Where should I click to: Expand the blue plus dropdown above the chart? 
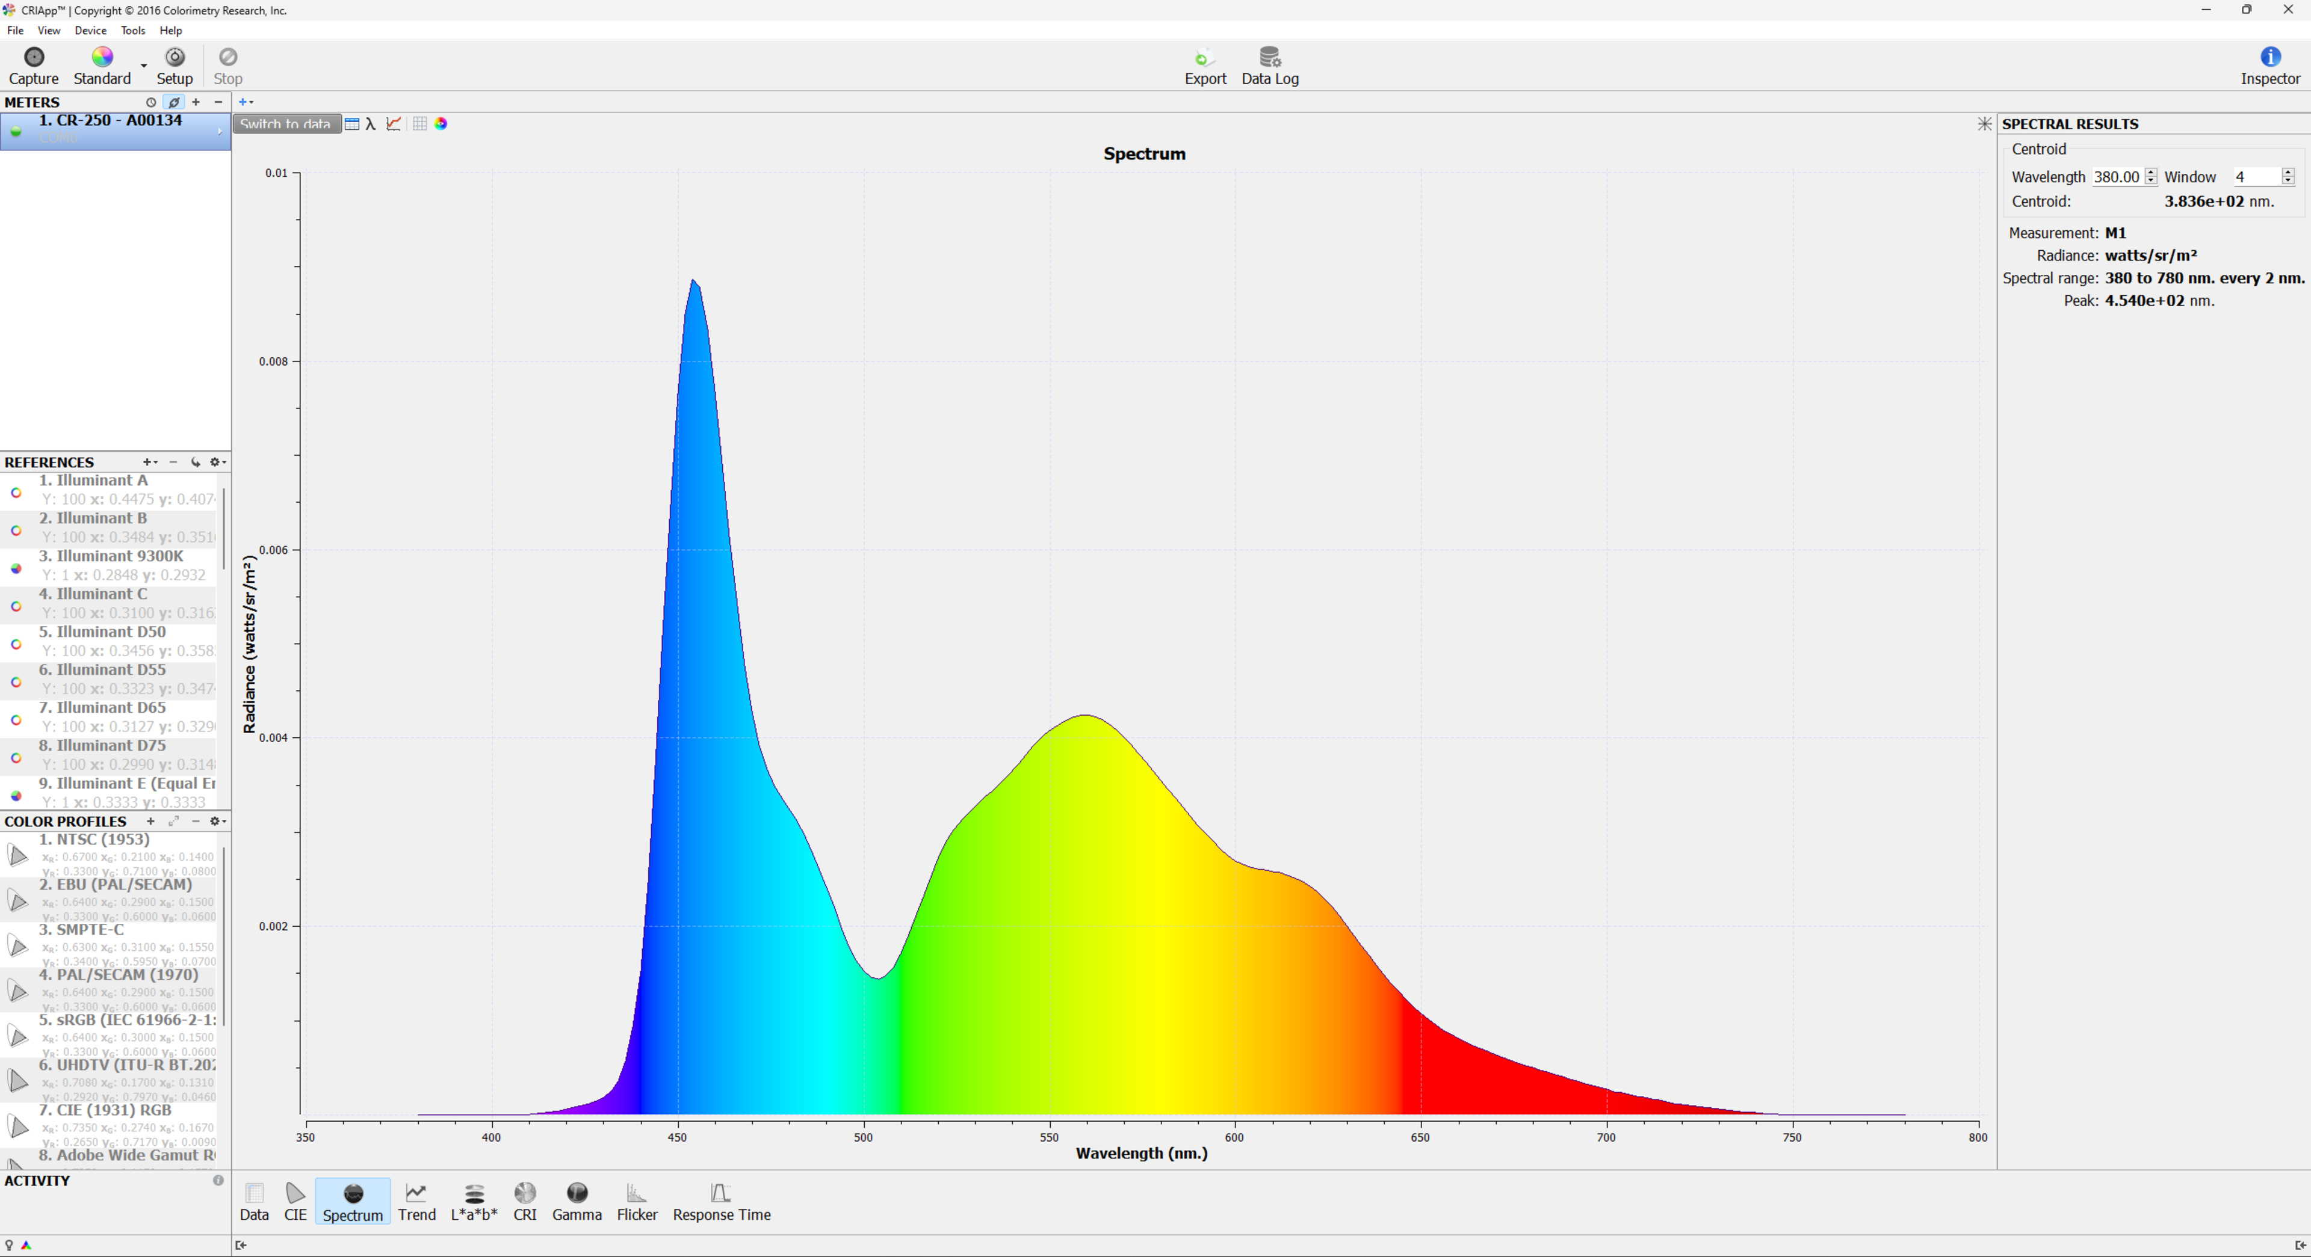[x=246, y=102]
